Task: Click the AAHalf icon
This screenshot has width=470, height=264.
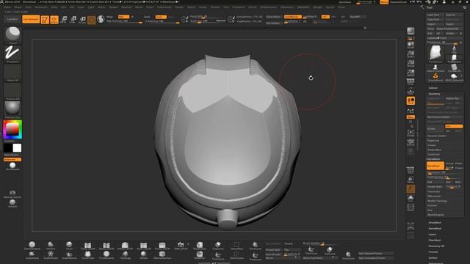Action: pyautogui.click(x=411, y=73)
